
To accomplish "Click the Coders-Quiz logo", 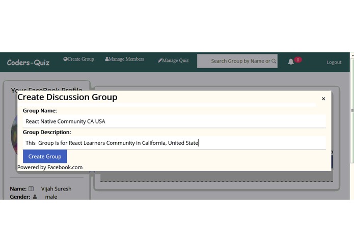I will click(28, 62).
